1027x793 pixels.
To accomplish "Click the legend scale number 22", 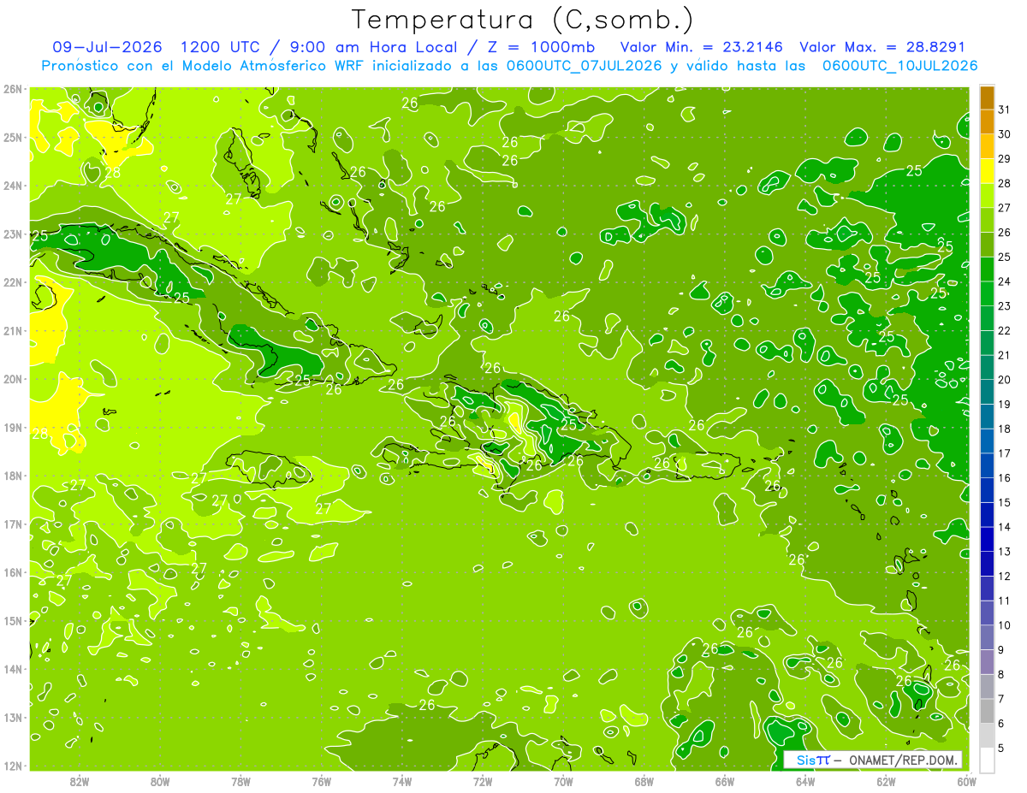I will (1005, 330).
